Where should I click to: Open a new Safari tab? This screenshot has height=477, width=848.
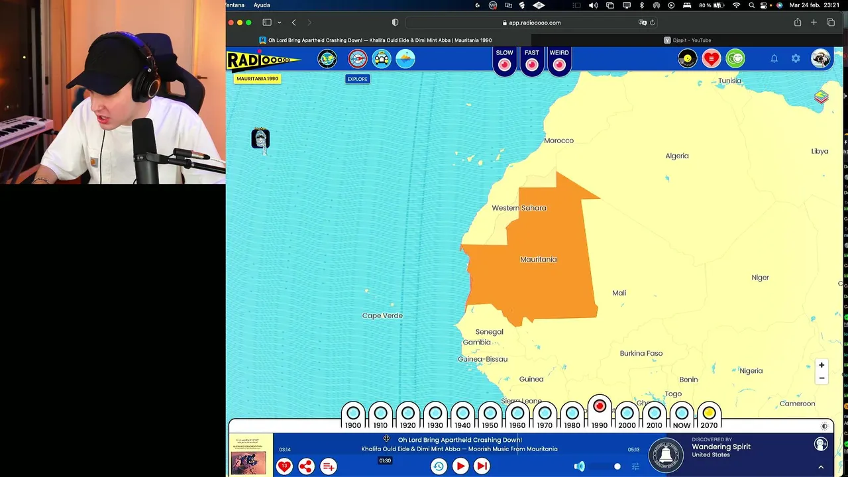(814, 23)
